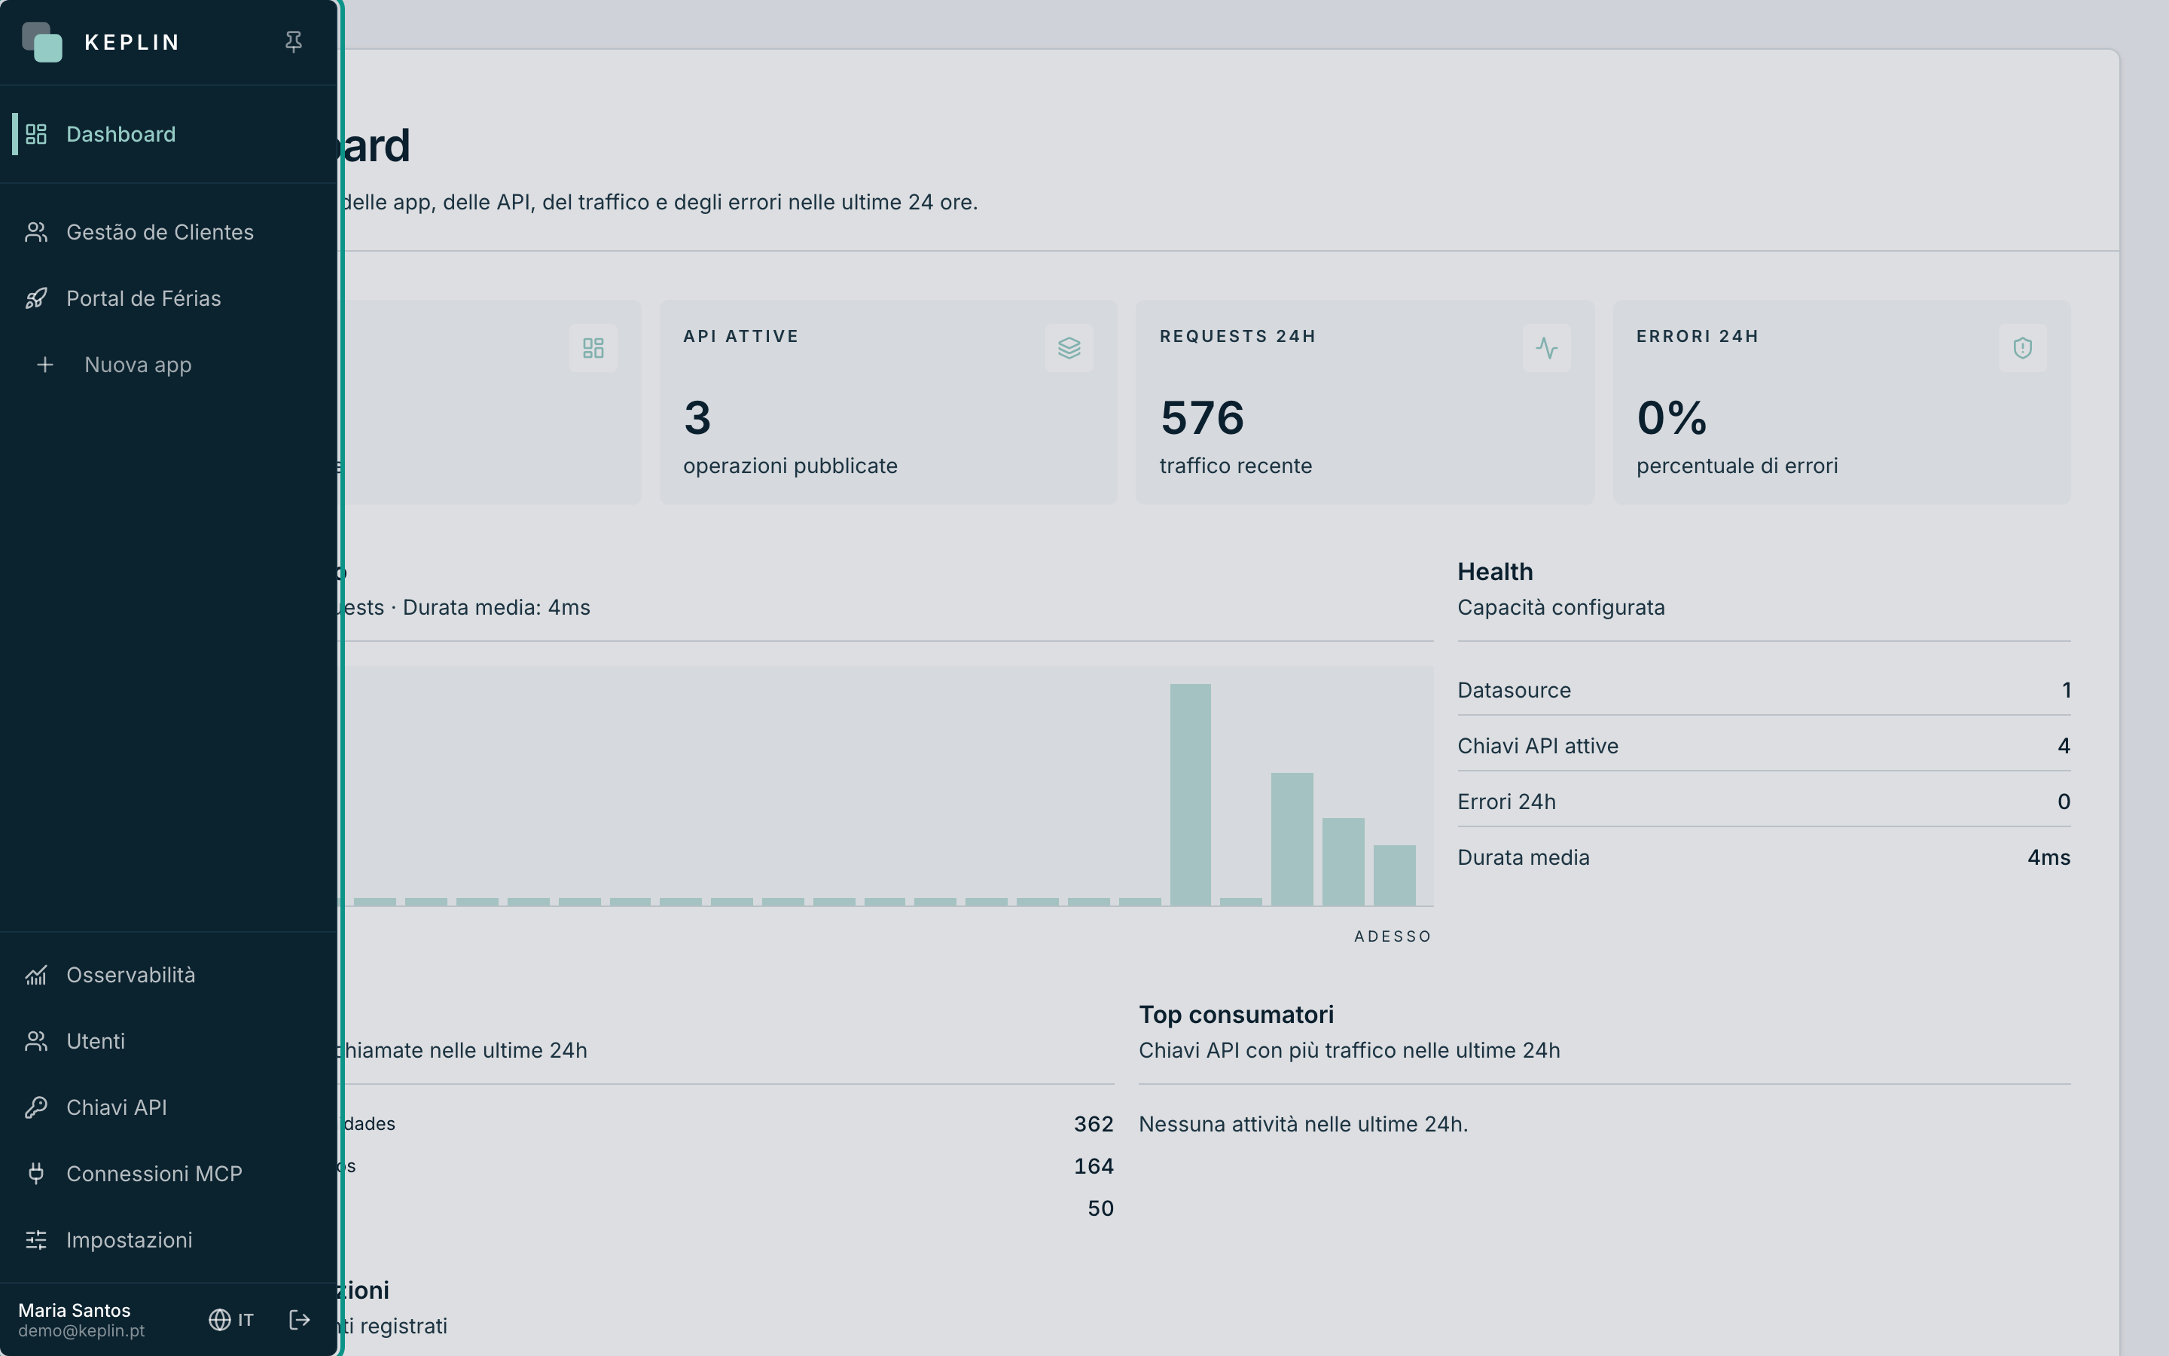
Task: Click the grid icon in the first stat card
Action: (593, 348)
